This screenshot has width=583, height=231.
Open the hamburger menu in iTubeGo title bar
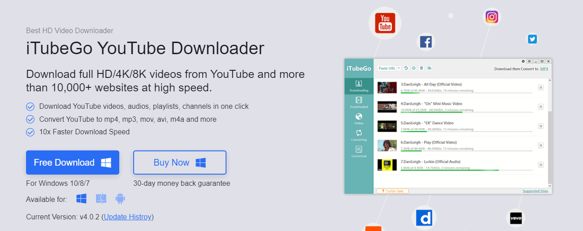pos(529,61)
